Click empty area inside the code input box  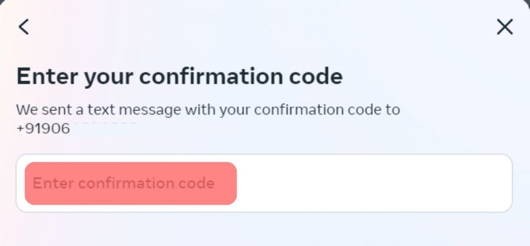click(373, 183)
